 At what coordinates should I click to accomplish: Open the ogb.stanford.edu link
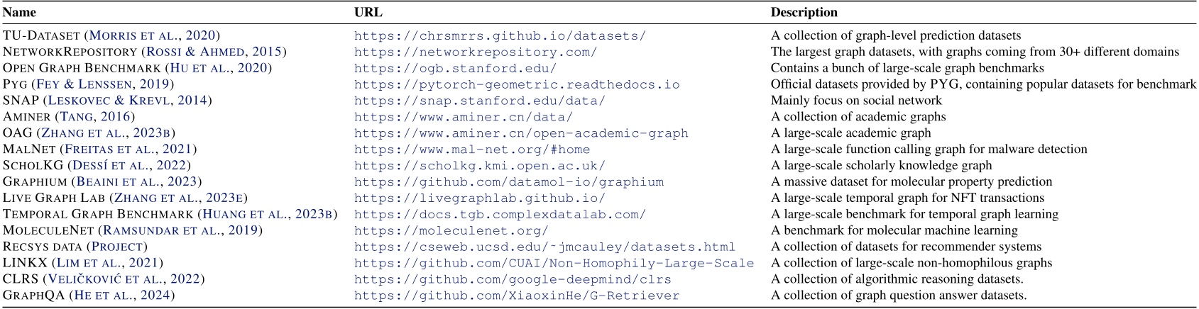click(x=455, y=68)
